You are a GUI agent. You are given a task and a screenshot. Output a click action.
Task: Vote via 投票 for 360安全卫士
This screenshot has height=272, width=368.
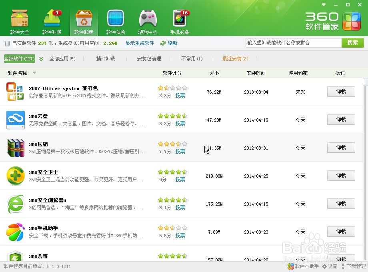[x=180, y=180]
